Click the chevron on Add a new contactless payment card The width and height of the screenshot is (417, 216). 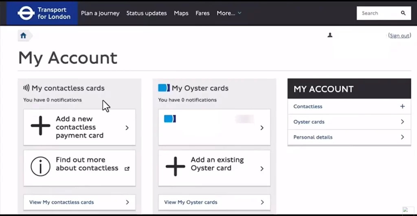pos(127,128)
